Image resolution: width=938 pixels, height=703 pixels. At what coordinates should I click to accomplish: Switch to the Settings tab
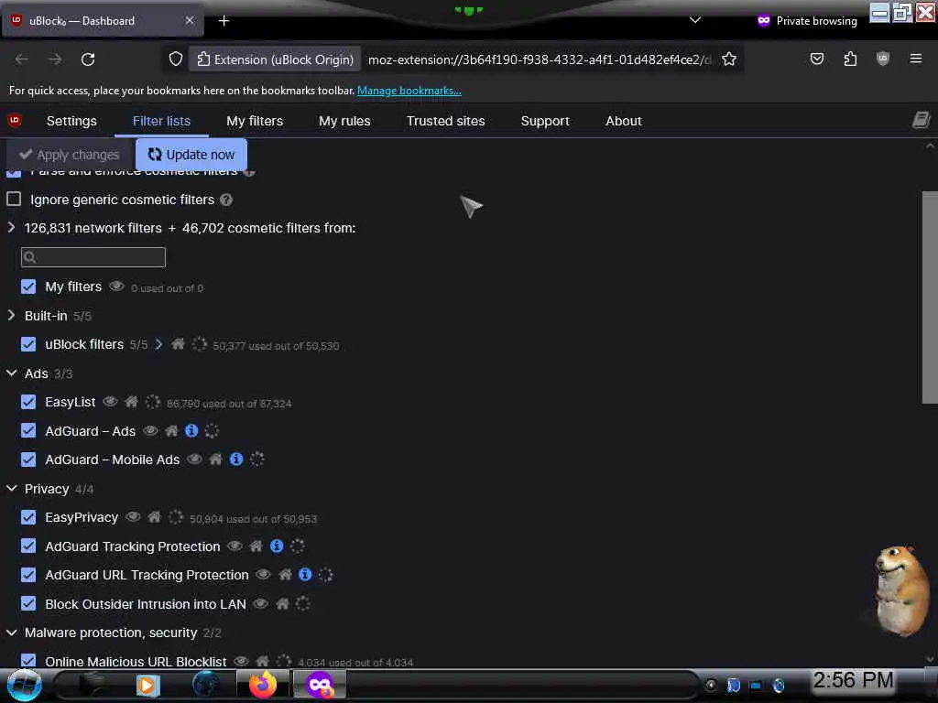pos(71,121)
